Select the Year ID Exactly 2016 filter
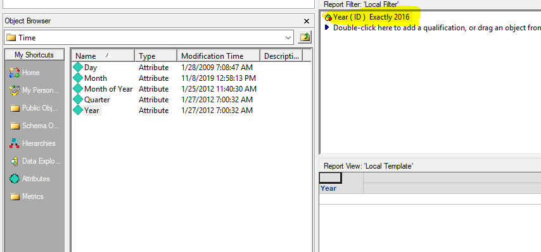The image size is (541, 252). pos(371,17)
